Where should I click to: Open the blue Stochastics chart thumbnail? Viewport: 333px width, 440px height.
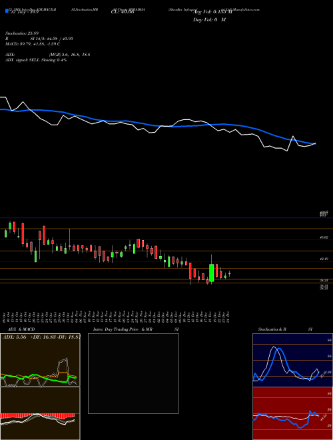[292, 360]
